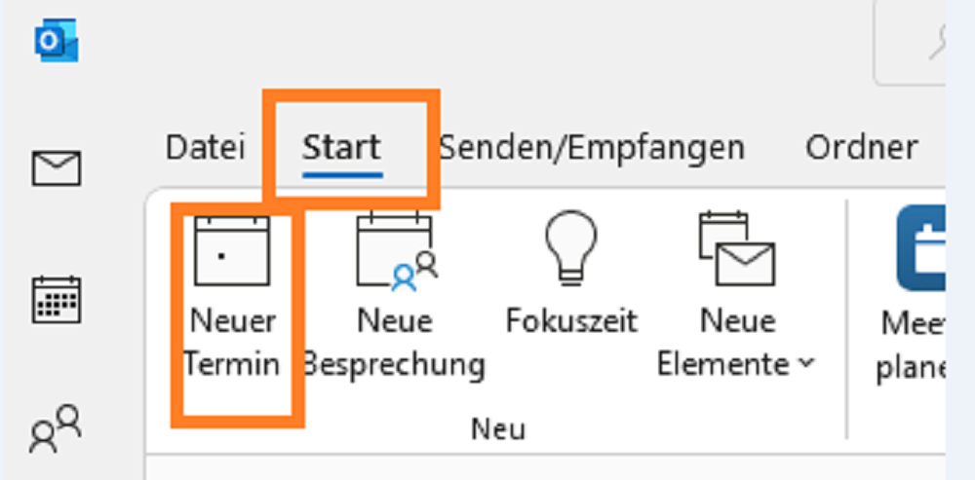This screenshot has width=975, height=480.
Task: Click the blue Meeting planen icon
Action: coord(921,248)
